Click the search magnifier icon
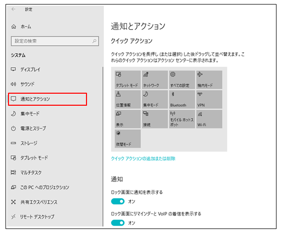 pyautogui.click(x=94, y=41)
